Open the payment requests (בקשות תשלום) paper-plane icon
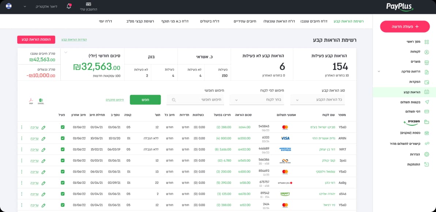 tap(426, 102)
